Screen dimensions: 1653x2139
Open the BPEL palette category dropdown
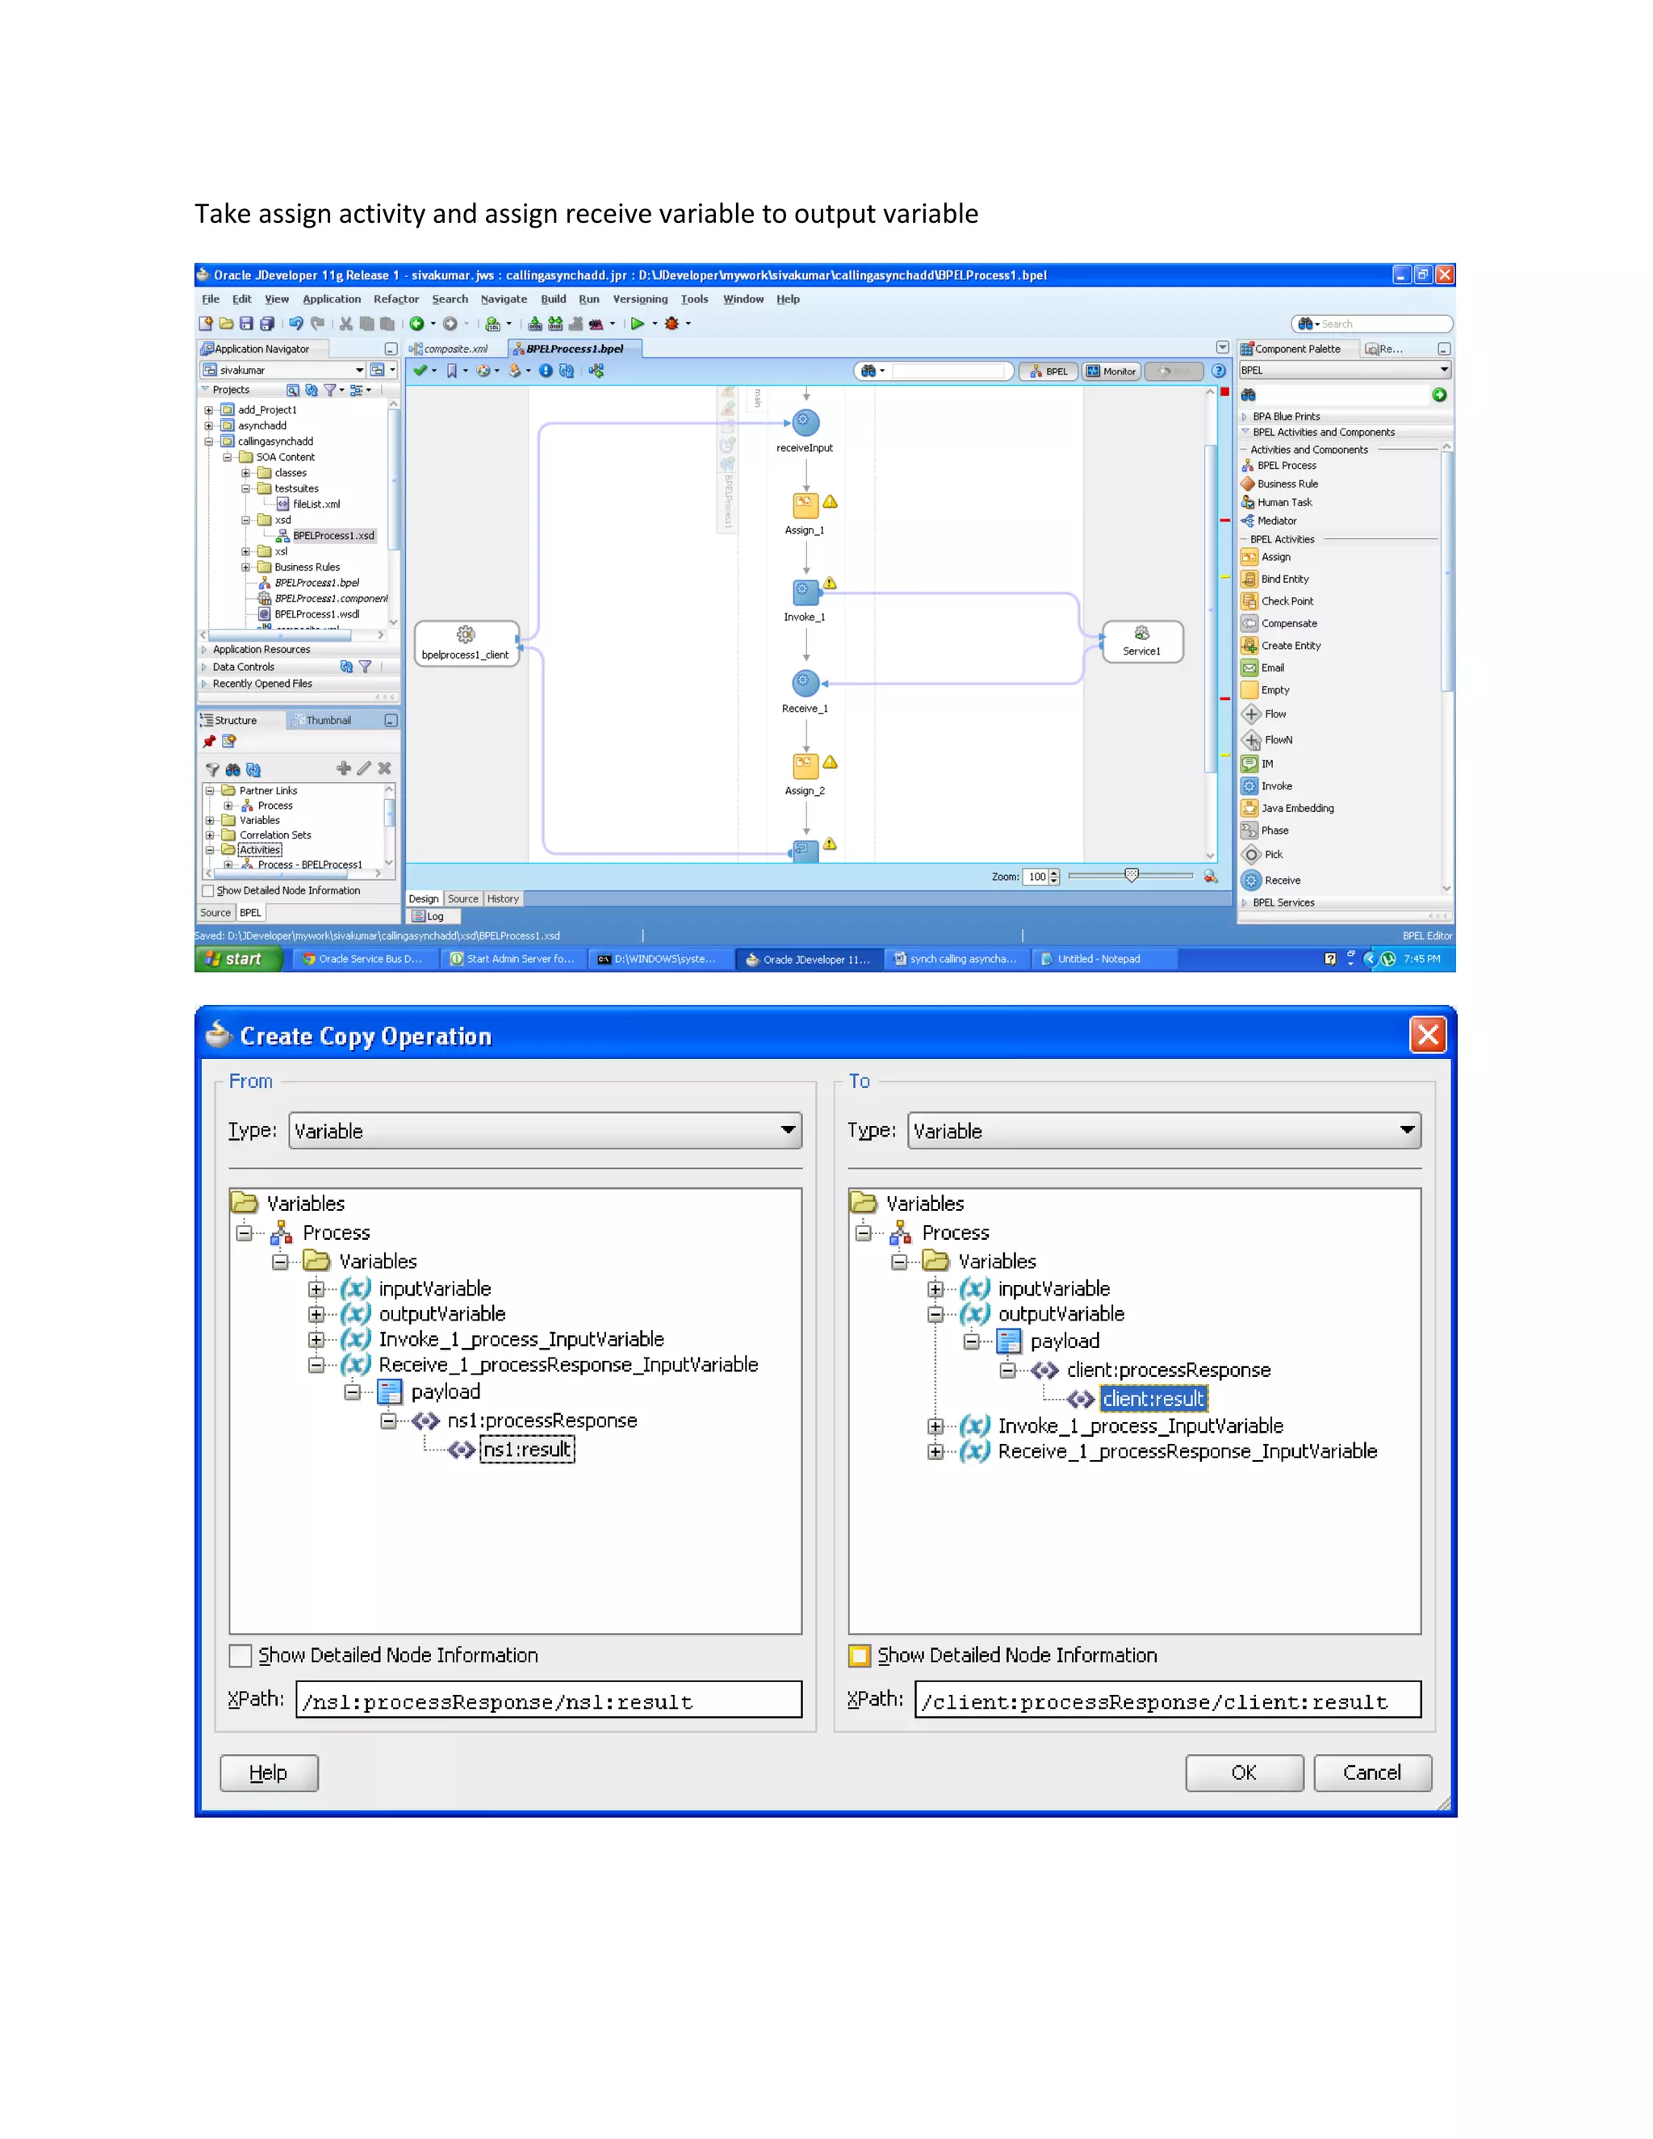coord(1345,370)
